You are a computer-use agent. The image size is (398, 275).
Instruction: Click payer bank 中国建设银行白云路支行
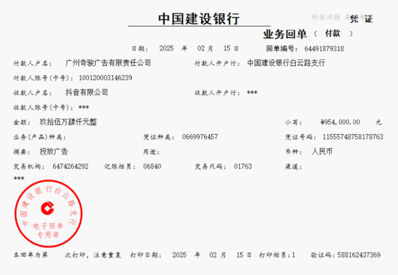287,64
